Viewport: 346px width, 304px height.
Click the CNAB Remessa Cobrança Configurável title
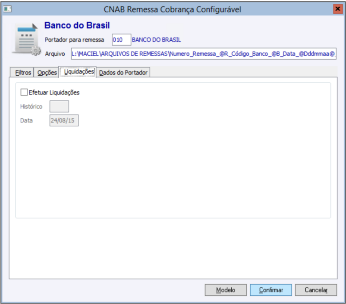(172, 9)
